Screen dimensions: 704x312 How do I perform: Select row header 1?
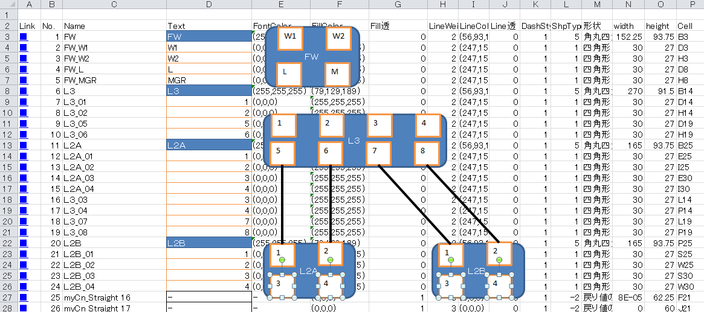(x=8, y=15)
